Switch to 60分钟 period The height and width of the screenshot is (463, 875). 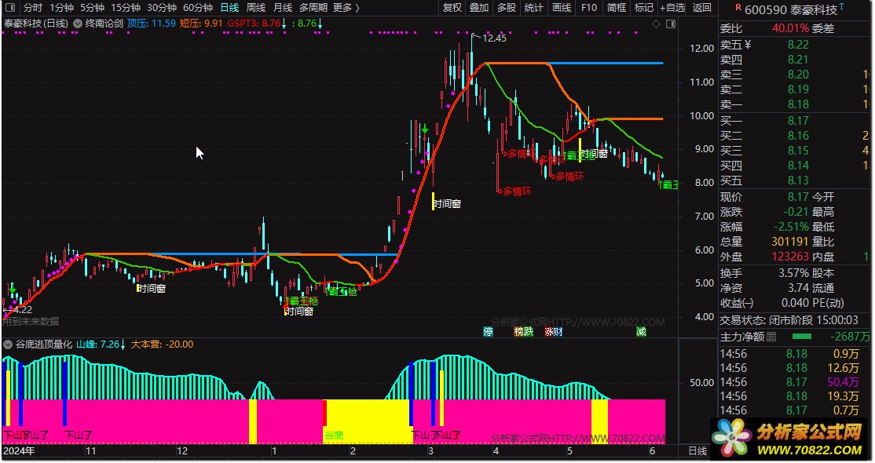click(x=198, y=8)
